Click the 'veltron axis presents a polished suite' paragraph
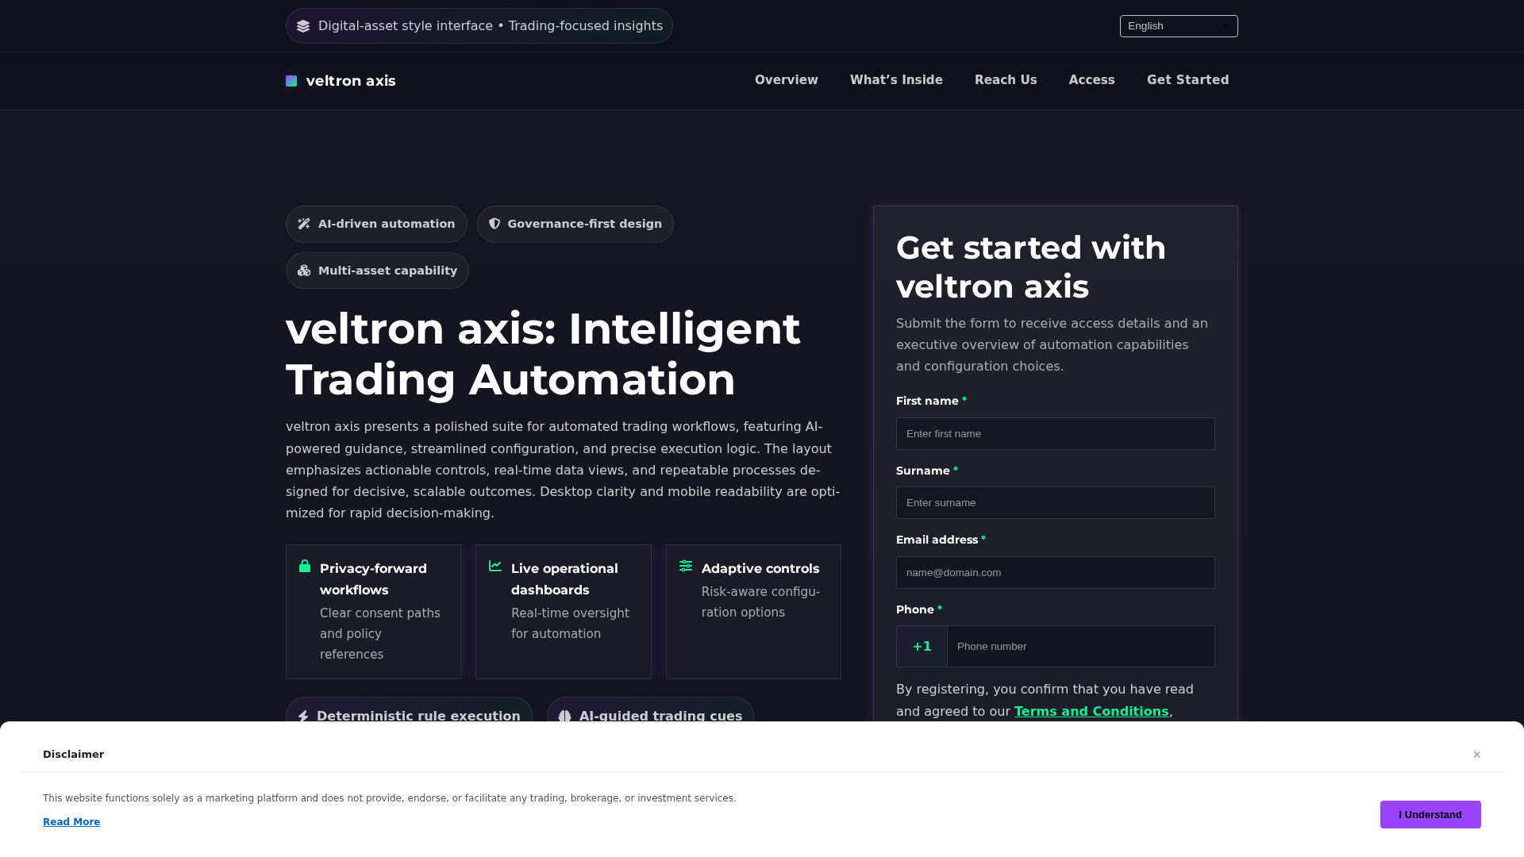The image size is (1524, 857). click(563, 471)
